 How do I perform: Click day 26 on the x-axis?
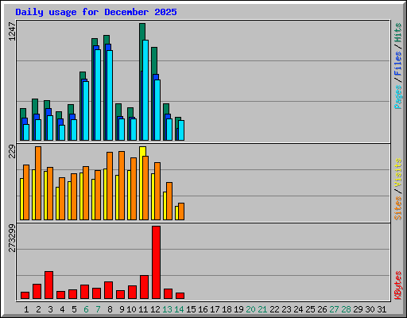(322, 309)
